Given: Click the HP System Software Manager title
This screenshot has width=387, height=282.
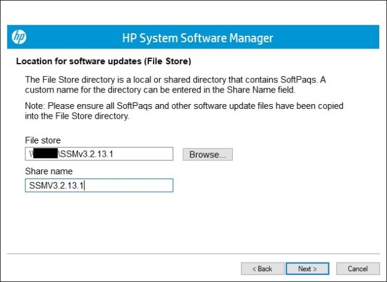Looking at the screenshot, I should [x=198, y=38].
